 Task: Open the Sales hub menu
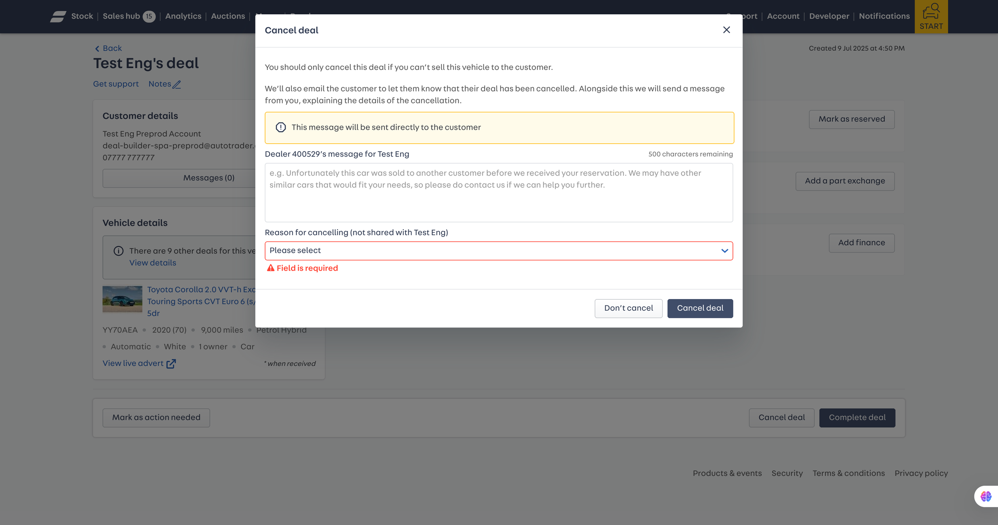tap(121, 16)
